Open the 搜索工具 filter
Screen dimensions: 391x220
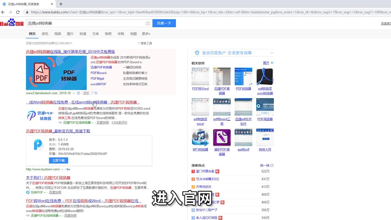145,43
